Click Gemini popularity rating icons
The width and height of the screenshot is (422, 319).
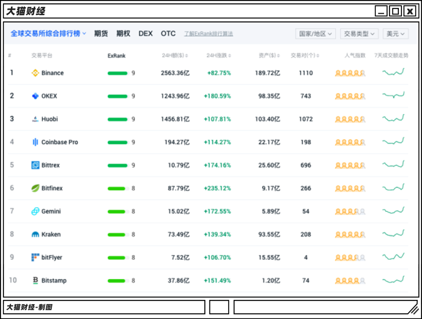(x=350, y=212)
